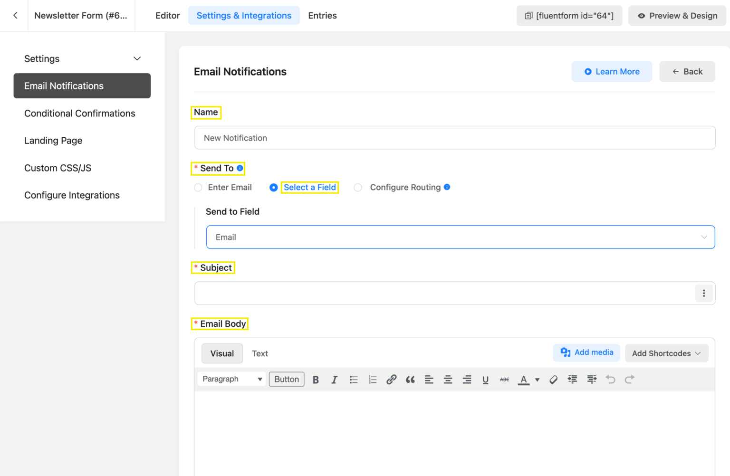The height and width of the screenshot is (476, 730).
Task: Toggle bold formatting in the email body editor
Action: point(316,379)
